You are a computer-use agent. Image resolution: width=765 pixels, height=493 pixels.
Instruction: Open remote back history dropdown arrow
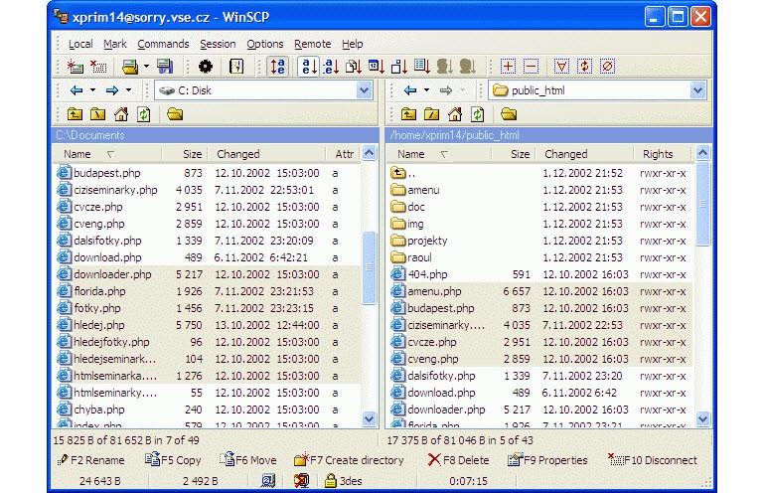(x=426, y=90)
